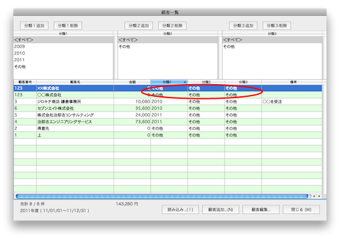The width and height of the screenshot is (340, 239).
Task: Click the 24,000 amount cell
Action: pos(132,115)
